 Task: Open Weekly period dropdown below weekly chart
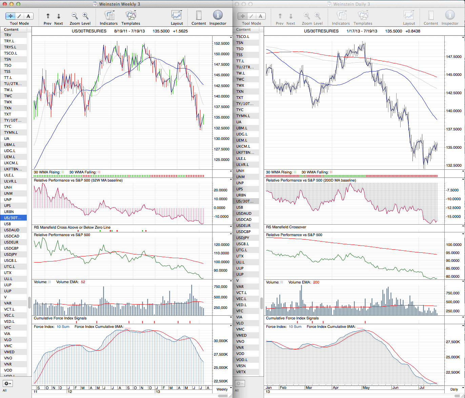click(222, 389)
